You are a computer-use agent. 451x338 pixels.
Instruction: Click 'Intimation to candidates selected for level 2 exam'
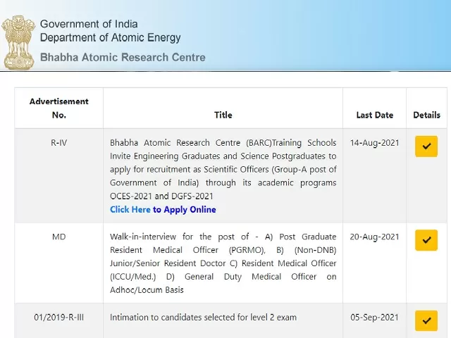(x=203, y=318)
